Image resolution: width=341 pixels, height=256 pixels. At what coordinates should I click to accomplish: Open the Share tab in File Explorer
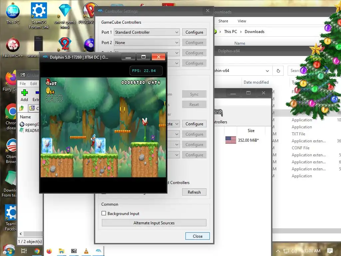[x=223, y=21]
